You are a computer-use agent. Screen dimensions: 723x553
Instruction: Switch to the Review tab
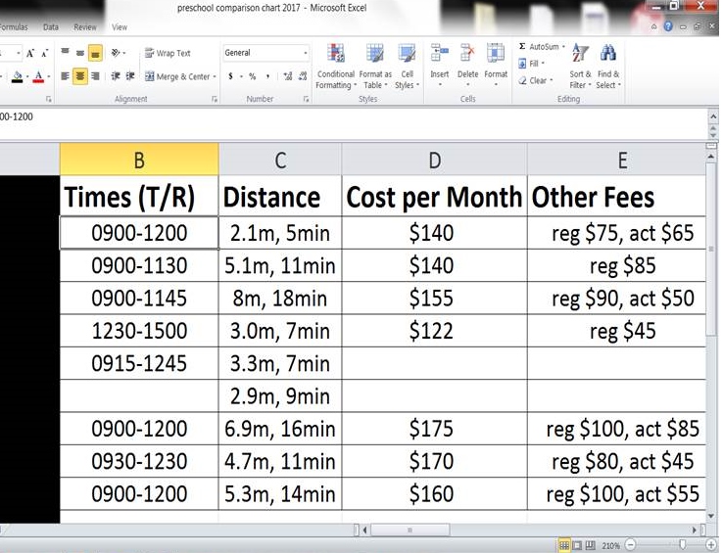click(85, 27)
